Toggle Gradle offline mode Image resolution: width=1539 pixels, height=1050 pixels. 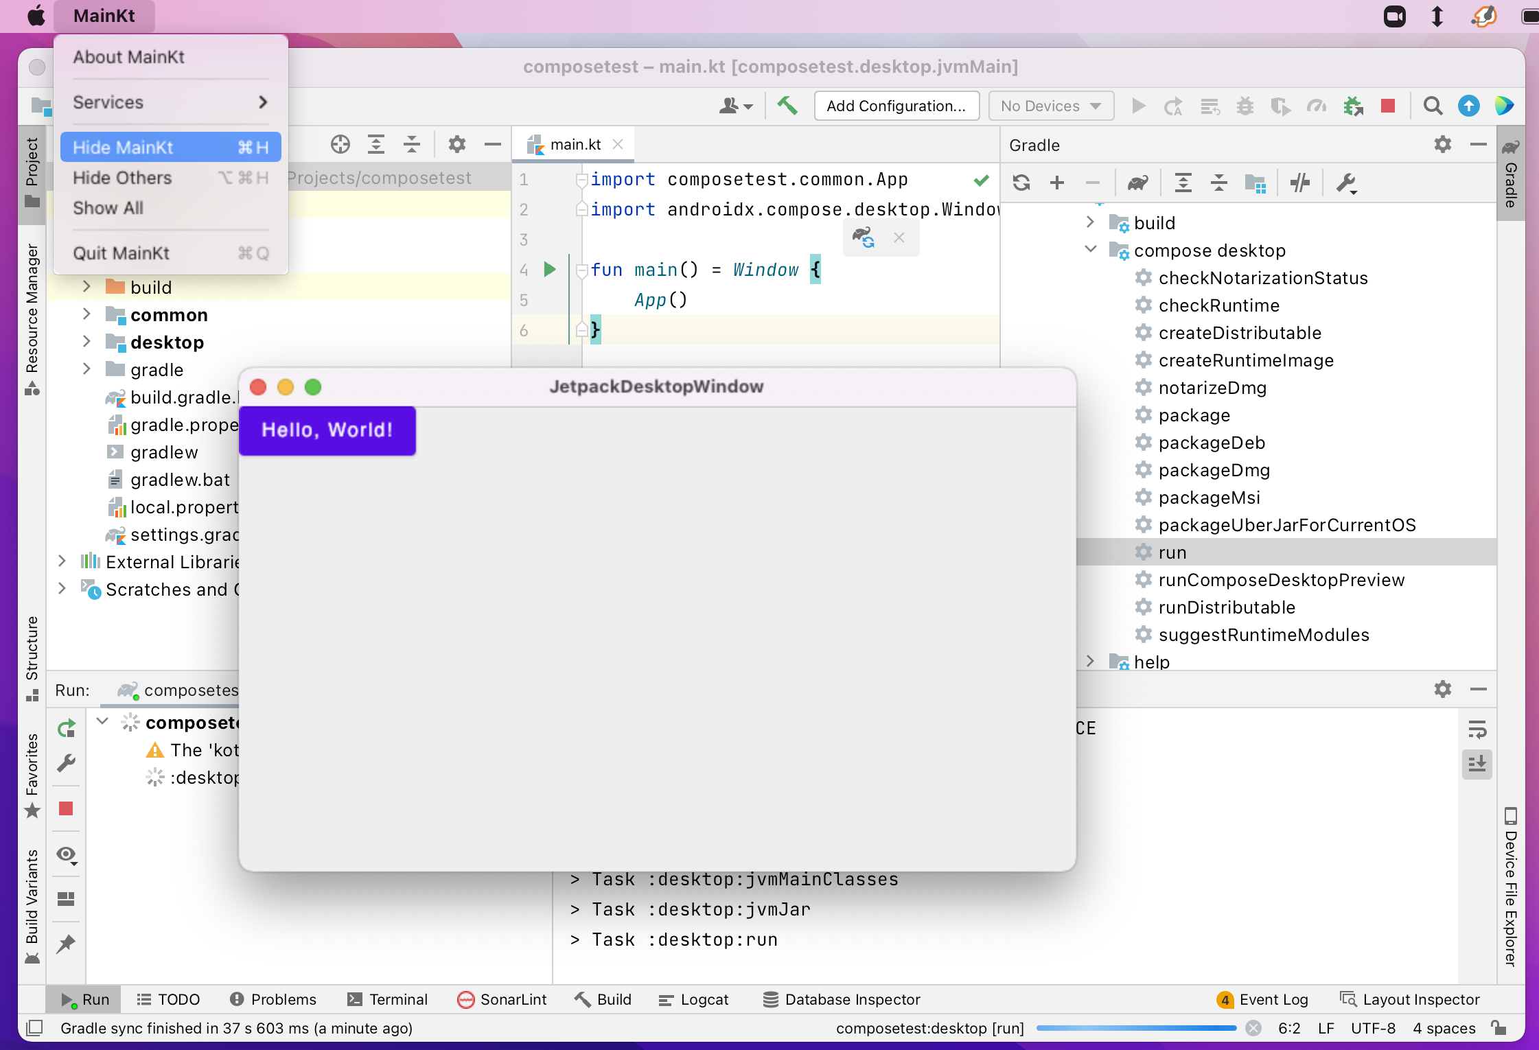[1299, 183]
